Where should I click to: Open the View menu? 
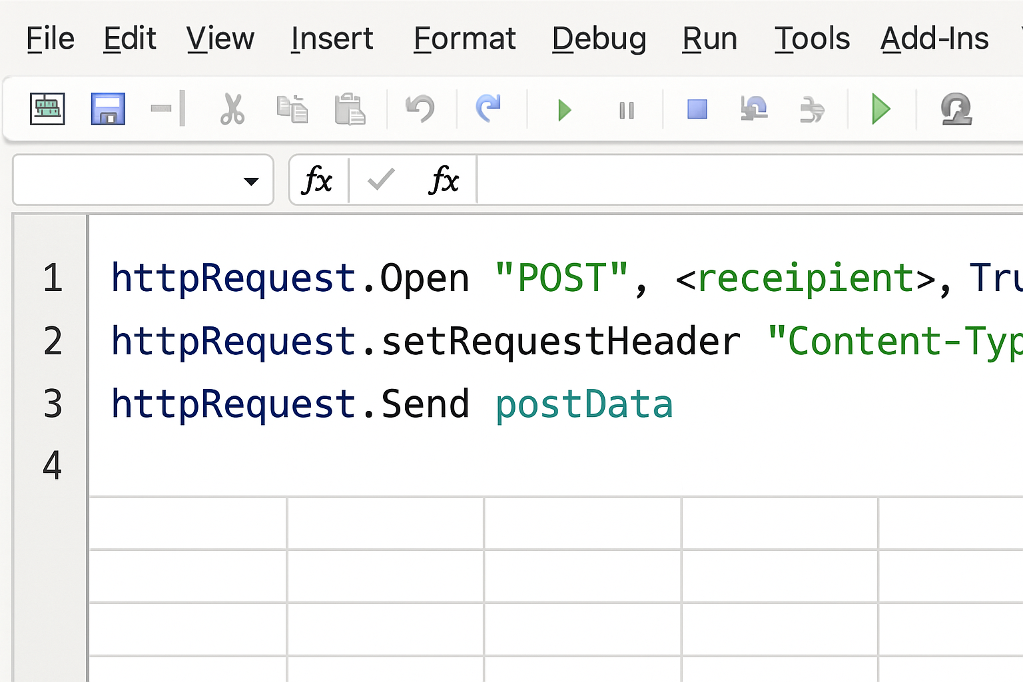(220, 39)
